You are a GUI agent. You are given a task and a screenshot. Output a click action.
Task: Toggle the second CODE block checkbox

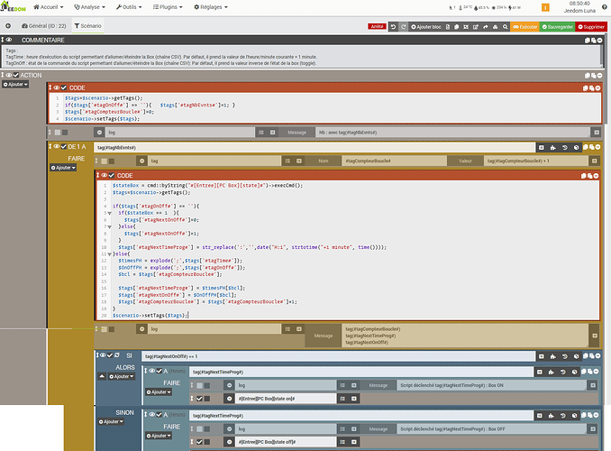112,175
